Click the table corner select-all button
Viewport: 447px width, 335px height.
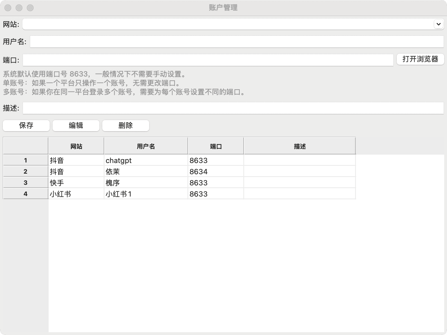[25, 146]
